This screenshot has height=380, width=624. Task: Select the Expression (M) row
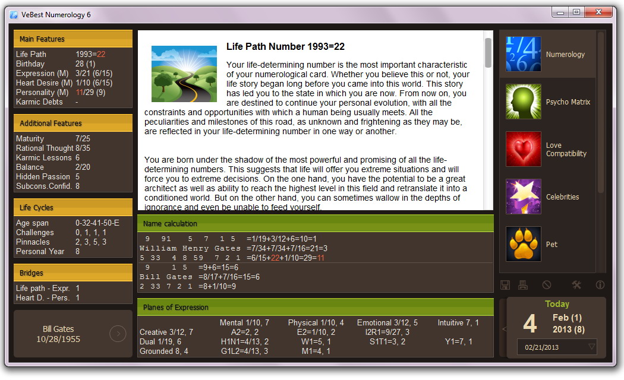pos(73,73)
